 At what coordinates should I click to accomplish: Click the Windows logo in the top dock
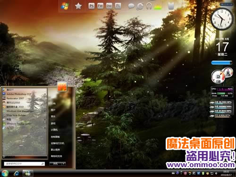pyautogui.click(x=65, y=6)
